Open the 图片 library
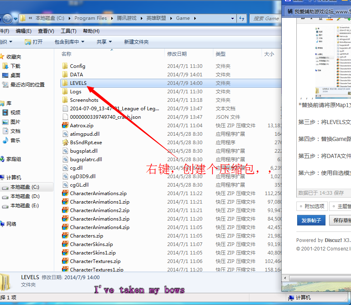Image resolution: width=351 pixels, height=305 pixels. pyautogui.click(x=15, y=122)
